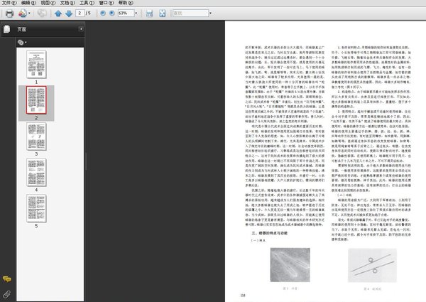Image resolution: width=426 pixels, height=302 pixels.
Task: Open the Comments panel speech bubble icon
Action: (x=7, y=279)
